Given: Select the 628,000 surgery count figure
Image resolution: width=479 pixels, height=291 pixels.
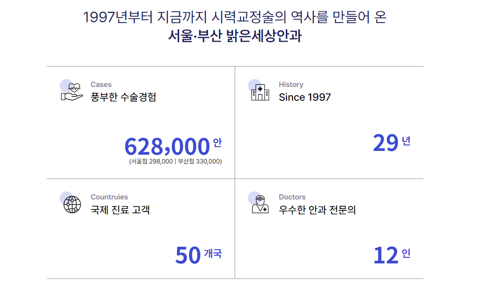Looking at the screenshot, I should 167,147.
